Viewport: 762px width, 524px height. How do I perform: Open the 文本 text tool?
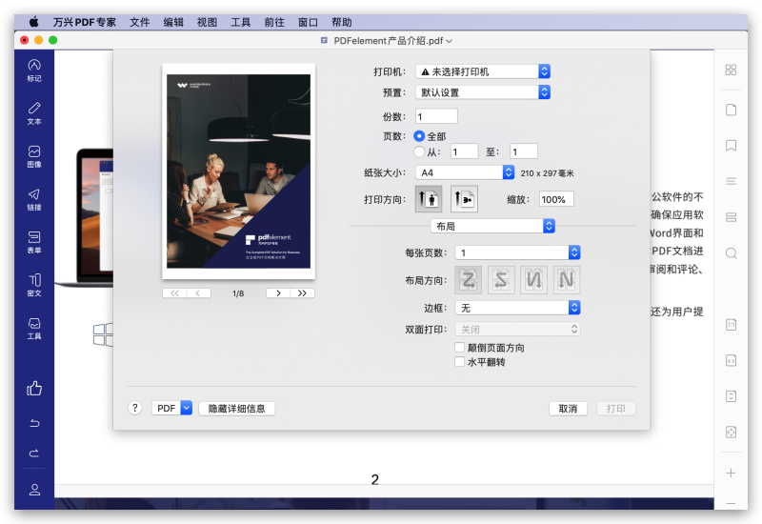click(x=34, y=112)
